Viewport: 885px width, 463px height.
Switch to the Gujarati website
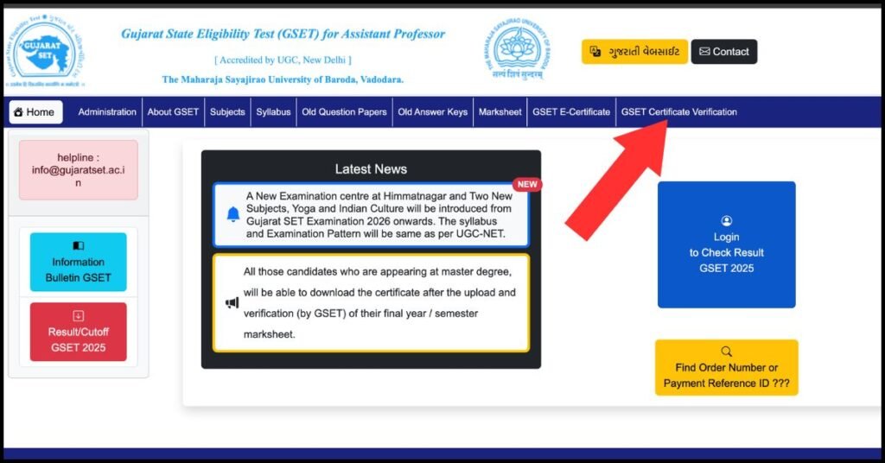coord(634,52)
